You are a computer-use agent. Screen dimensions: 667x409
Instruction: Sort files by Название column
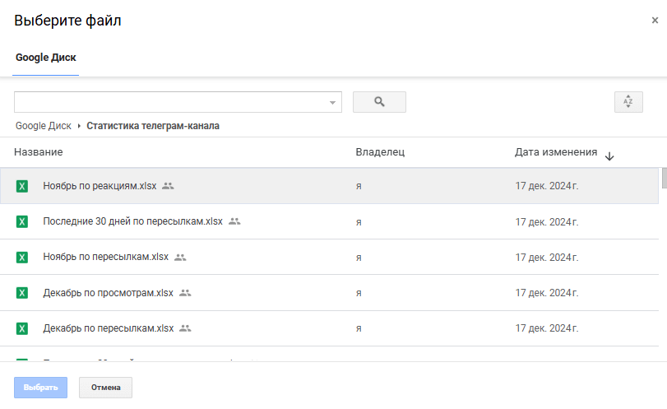click(39, 152)
